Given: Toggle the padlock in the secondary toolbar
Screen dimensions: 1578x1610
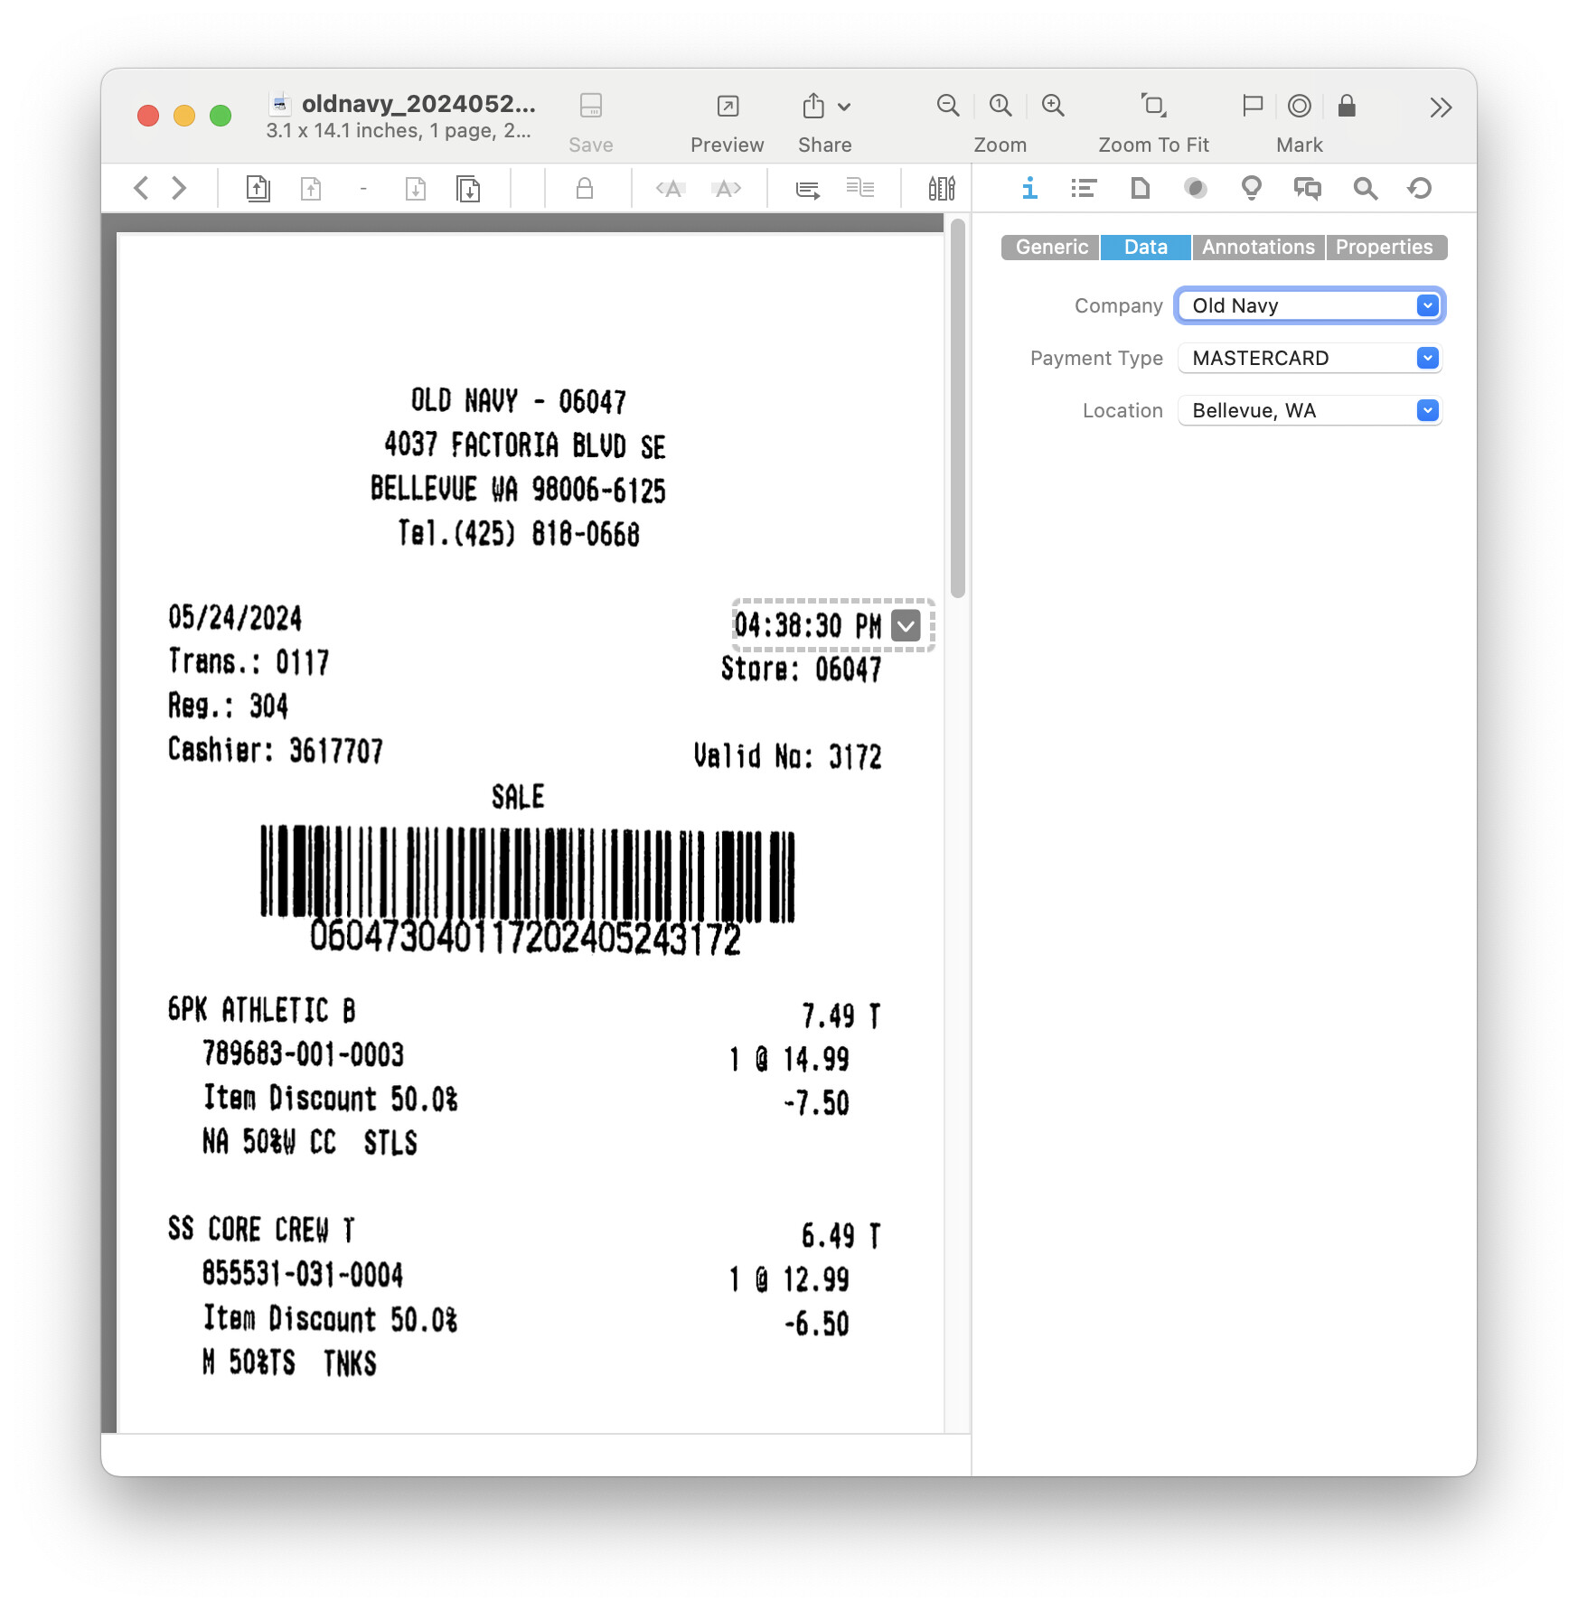Looking at the screenshot, I should pyautogui.click(x=585, y=188).
